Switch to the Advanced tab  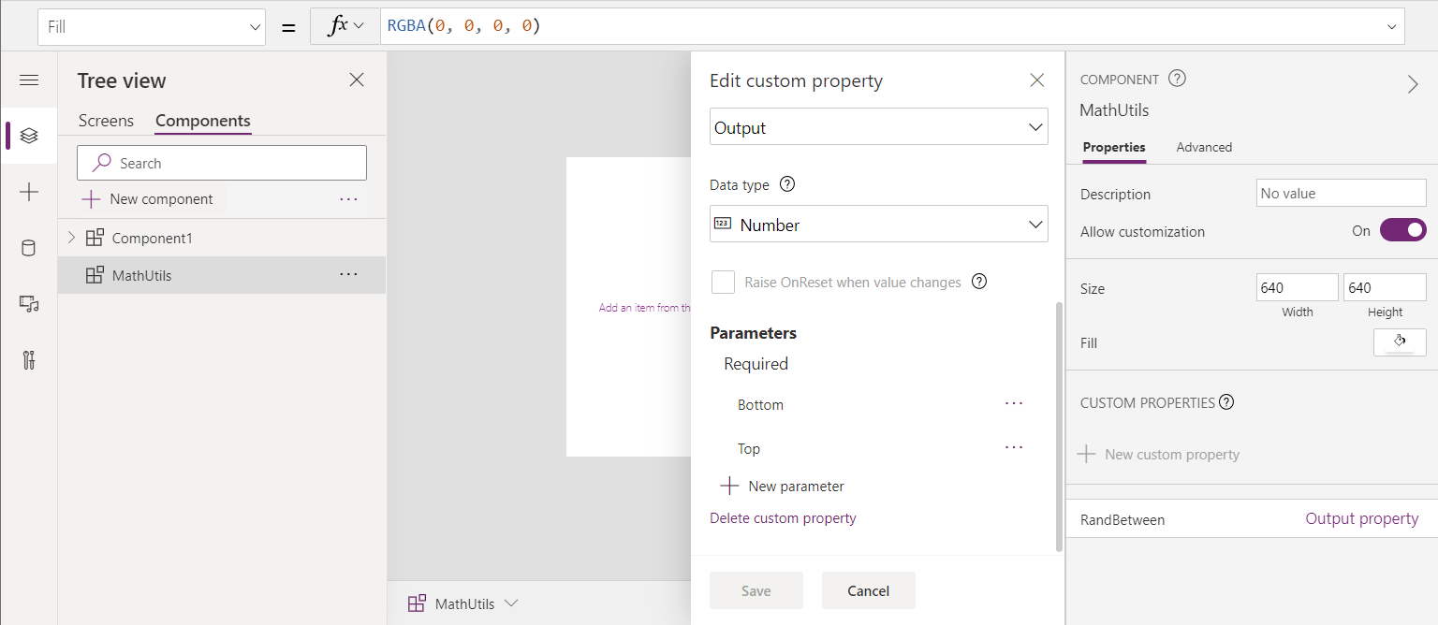point(1204,147)
